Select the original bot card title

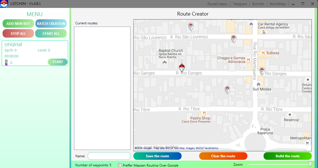point(13,44)
